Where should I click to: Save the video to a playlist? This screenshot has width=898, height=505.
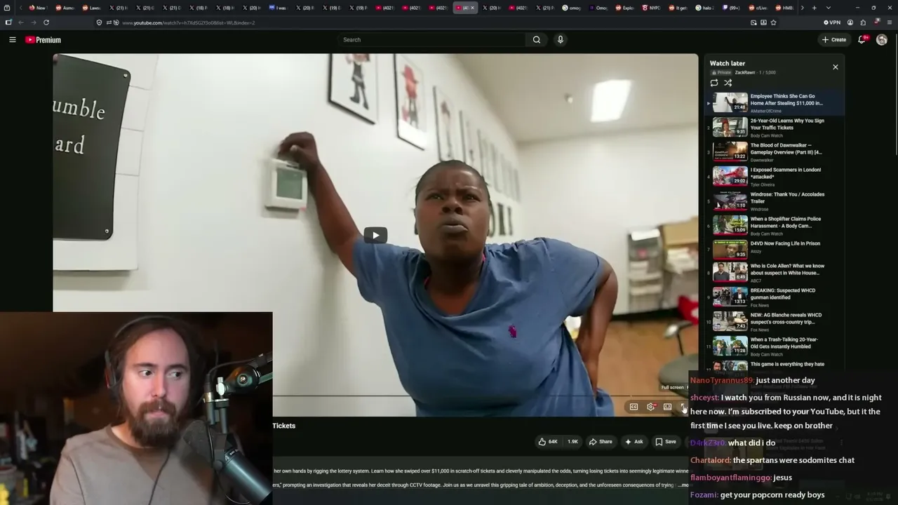[x=666, y=442]
